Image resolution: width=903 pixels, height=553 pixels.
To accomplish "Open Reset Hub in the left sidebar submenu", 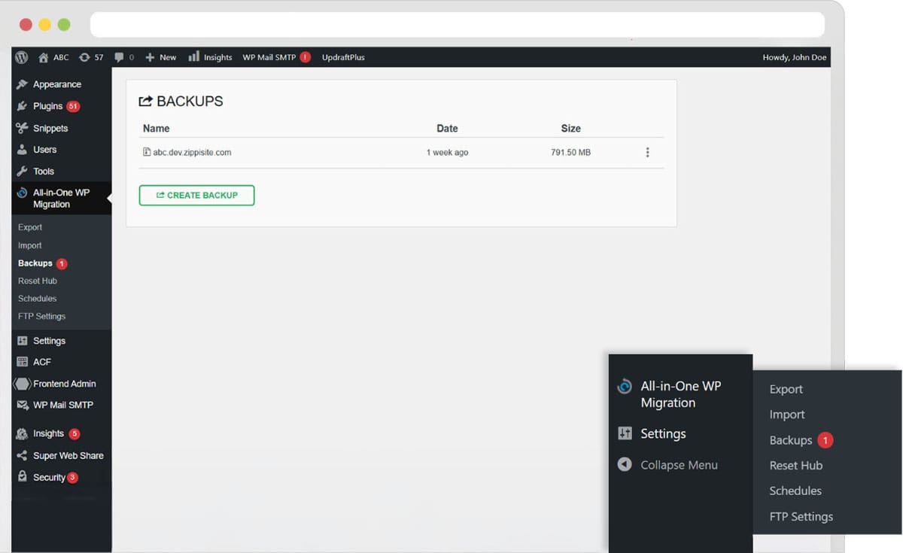I will 38,281.
